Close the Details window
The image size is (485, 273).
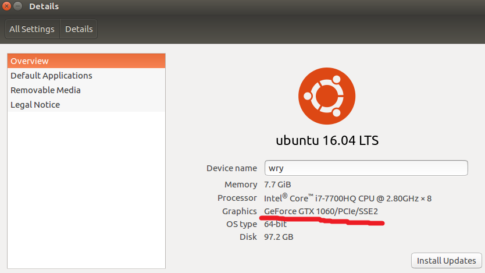[6, 6]
